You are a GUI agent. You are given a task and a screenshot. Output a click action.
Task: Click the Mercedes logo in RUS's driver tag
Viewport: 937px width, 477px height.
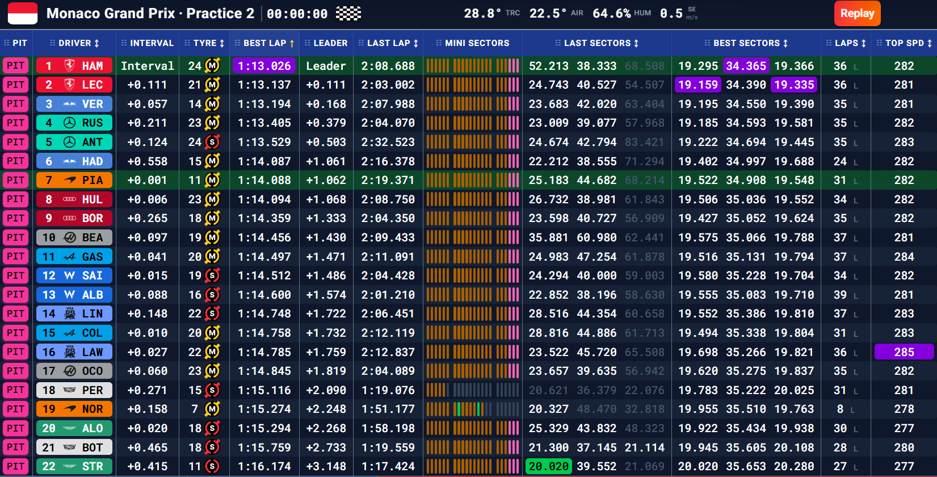[69, 123]
